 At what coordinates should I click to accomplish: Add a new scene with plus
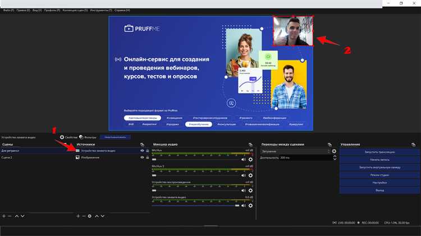coord(4,216)
